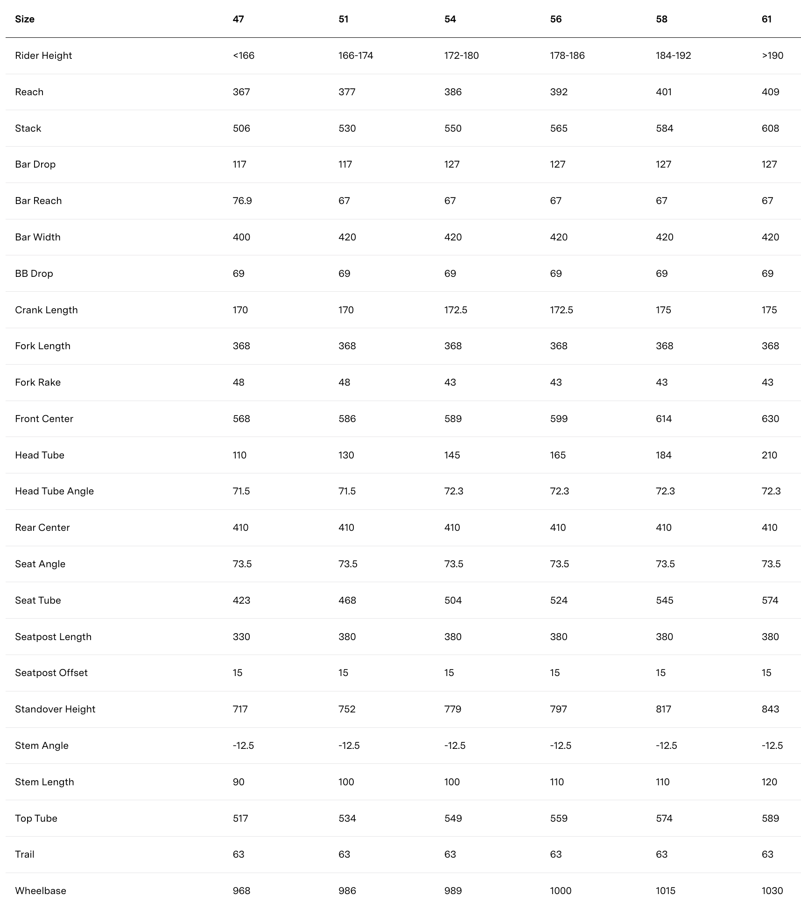The image size is (801, 902).
Task: Select the Front Center value 599
Action: coord(559,419)
